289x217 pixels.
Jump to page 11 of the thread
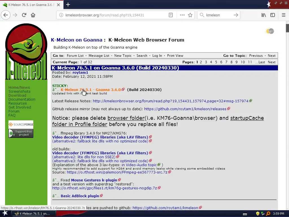coord(250,62)
